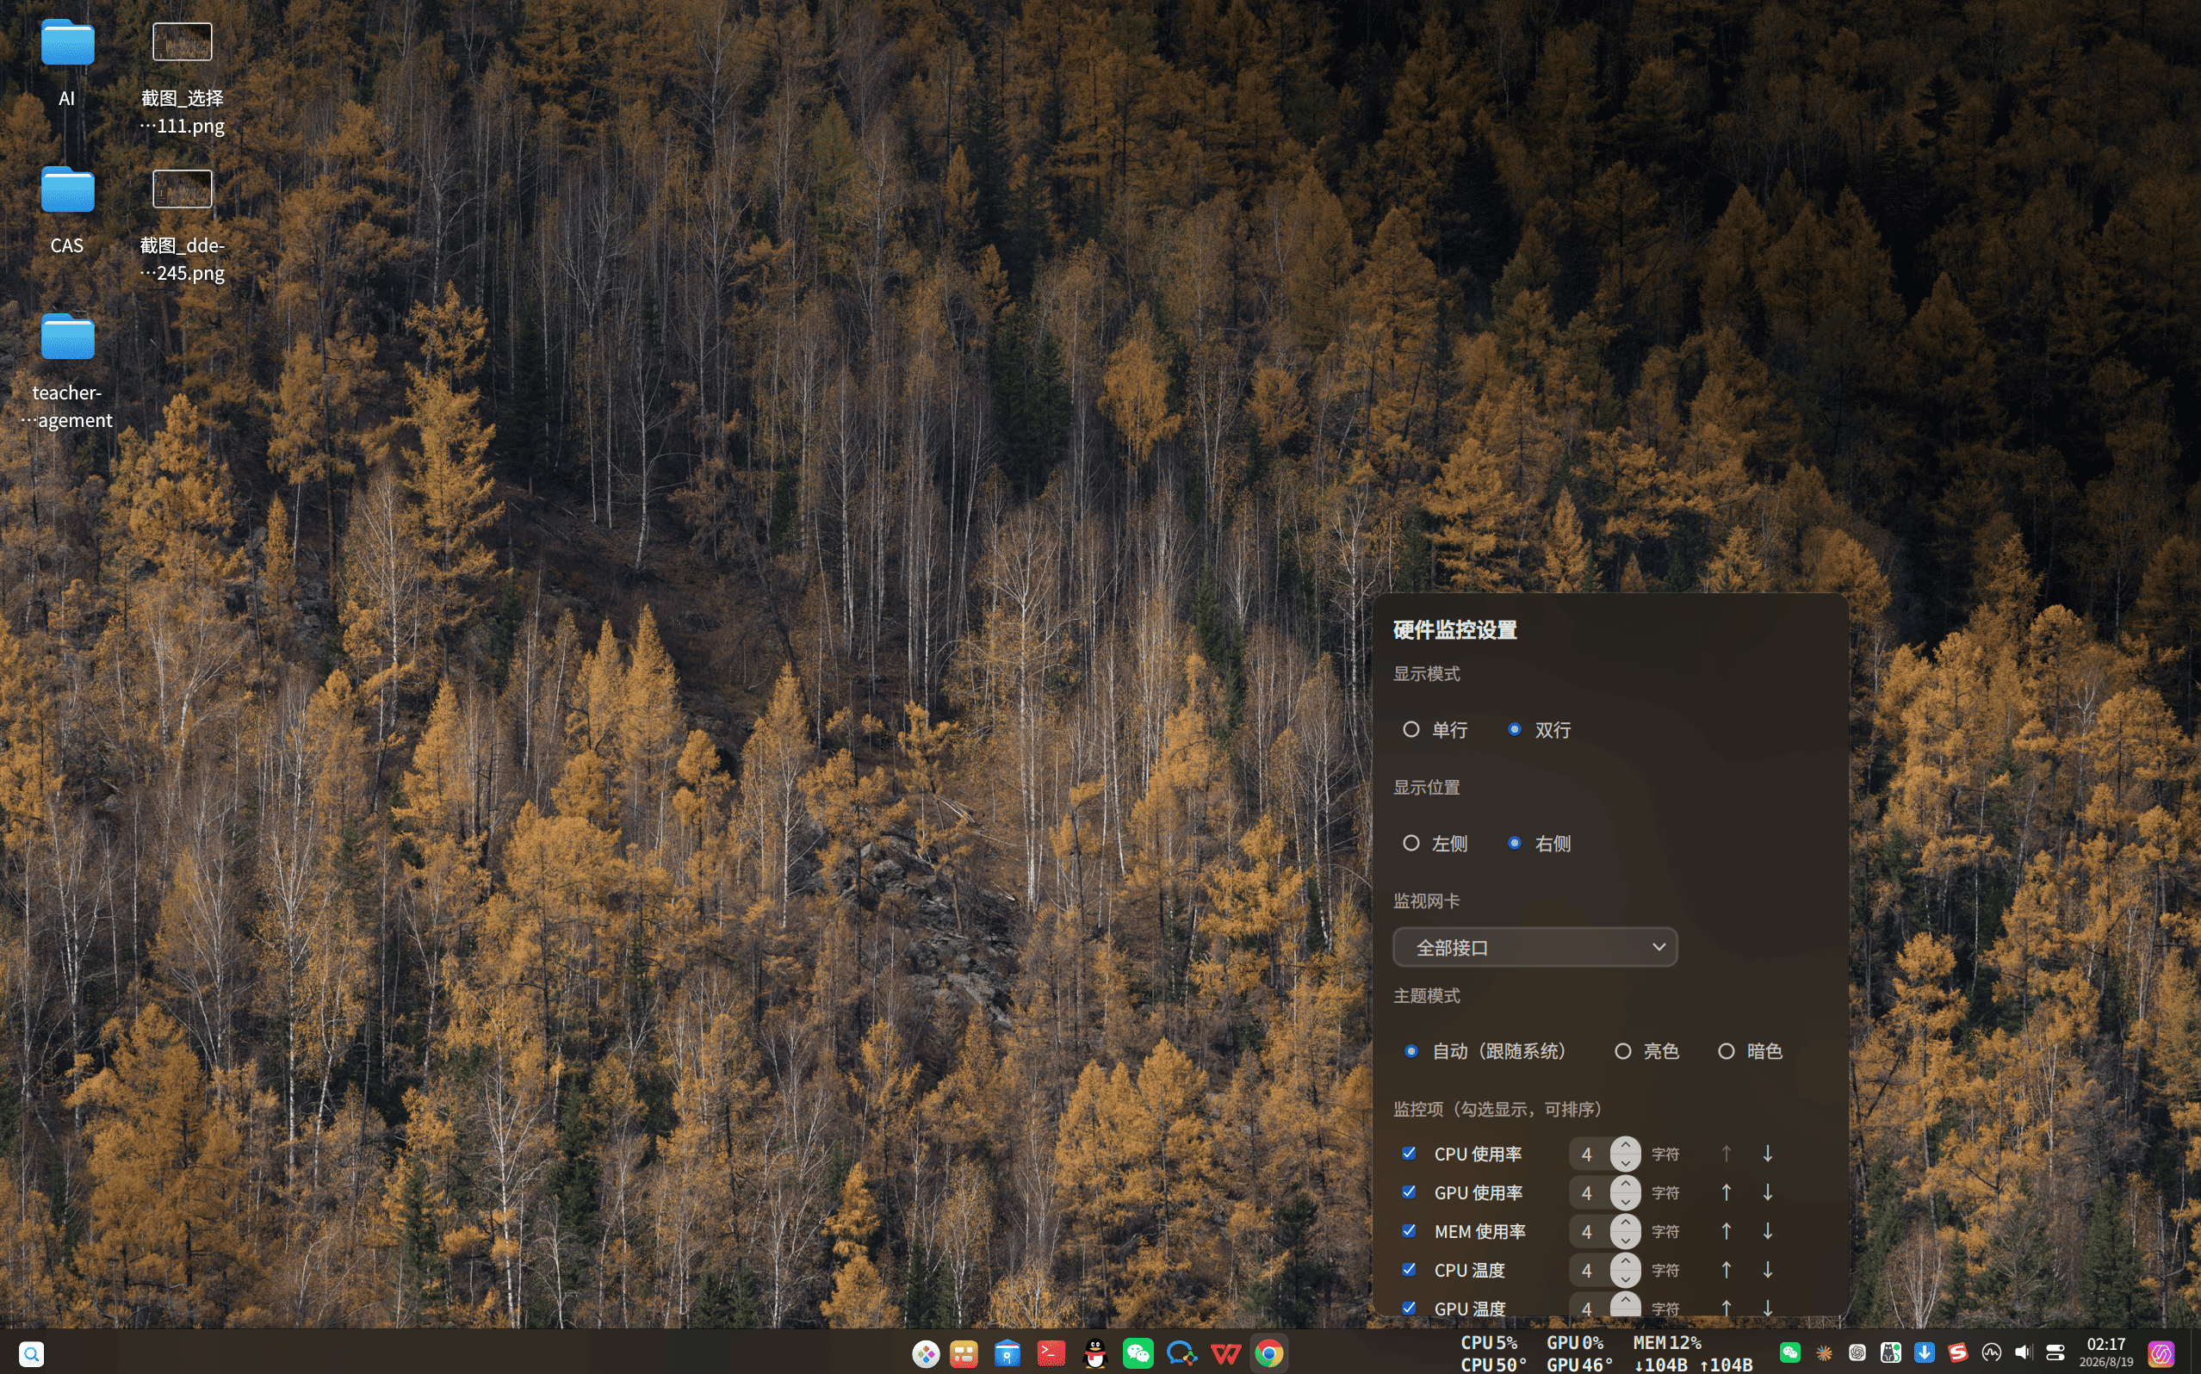The height and width of the screenshot is (1374, 2201).
Task: Click the blue download arrow tray icon
Action: point(1924,1353)
